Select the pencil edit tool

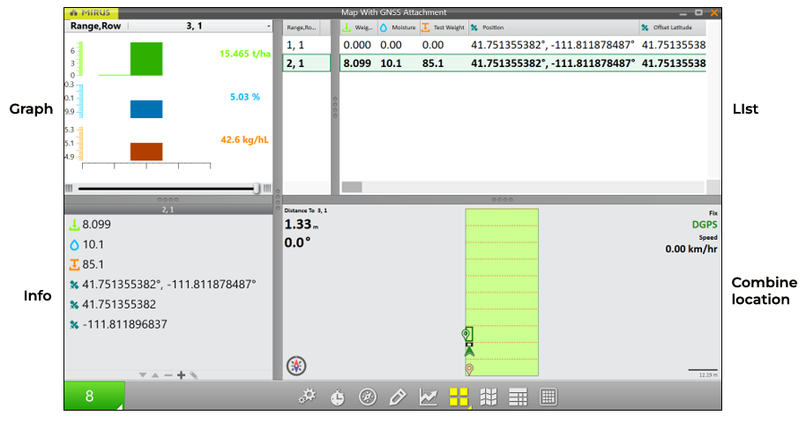(397, 397)
